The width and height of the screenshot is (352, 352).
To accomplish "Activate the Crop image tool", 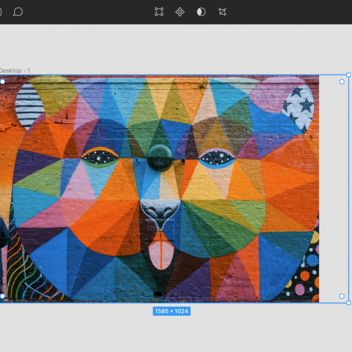I will pyautogui.click(x=222, y=12).
